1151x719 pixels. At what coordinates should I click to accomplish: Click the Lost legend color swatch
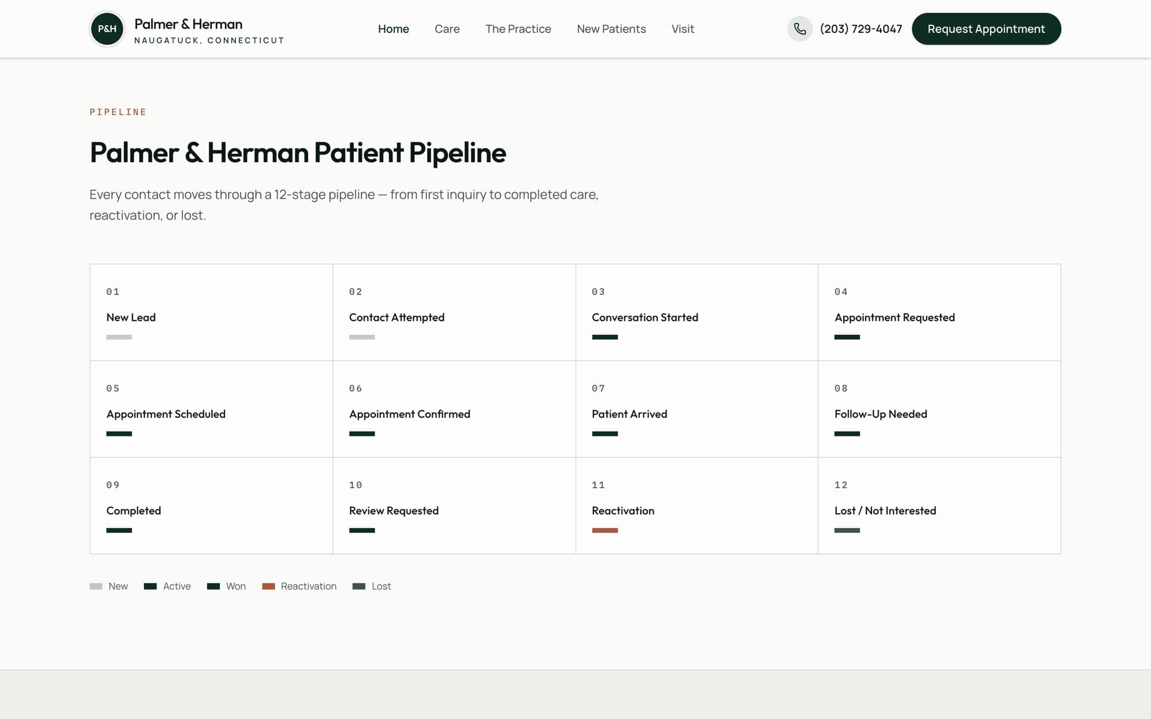[x=359, y=586]
